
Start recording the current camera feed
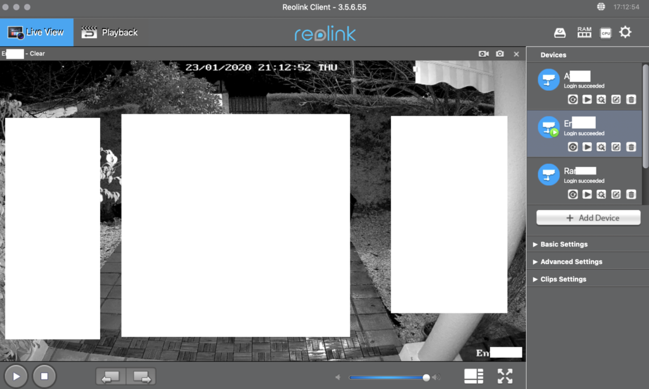[483, 54]
